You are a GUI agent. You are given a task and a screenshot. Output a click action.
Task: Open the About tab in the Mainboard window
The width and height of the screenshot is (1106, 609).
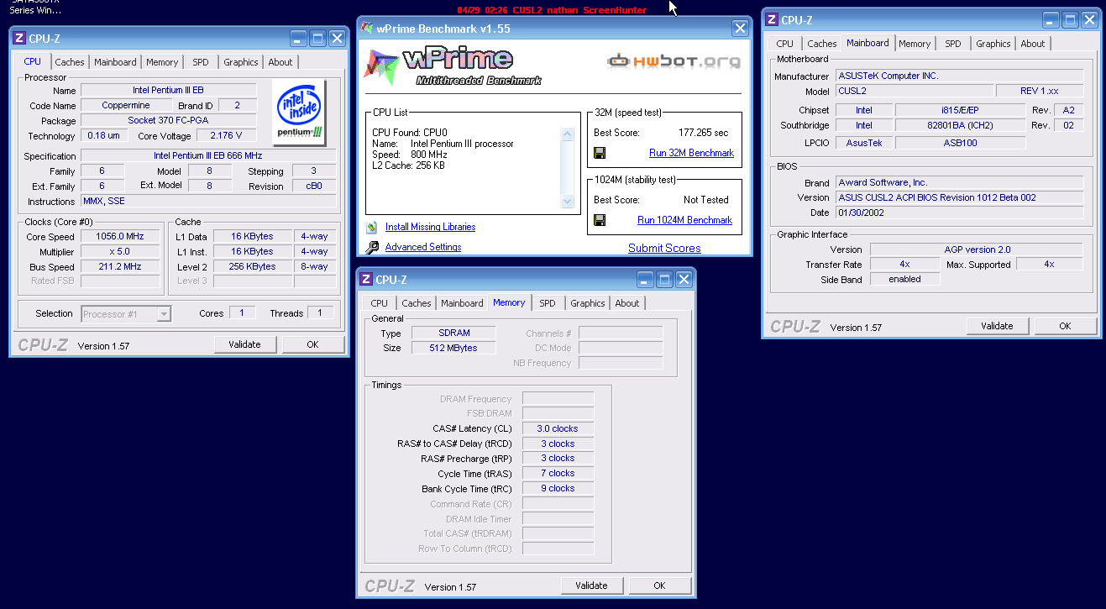point(1033,44)
